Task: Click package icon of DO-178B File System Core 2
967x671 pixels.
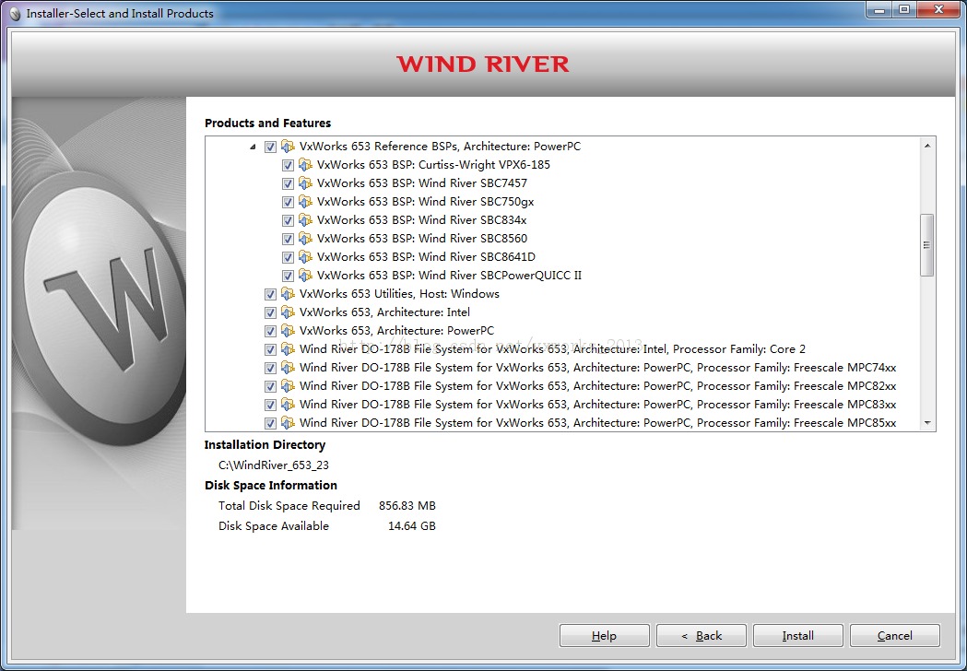Action: point(288,349)
